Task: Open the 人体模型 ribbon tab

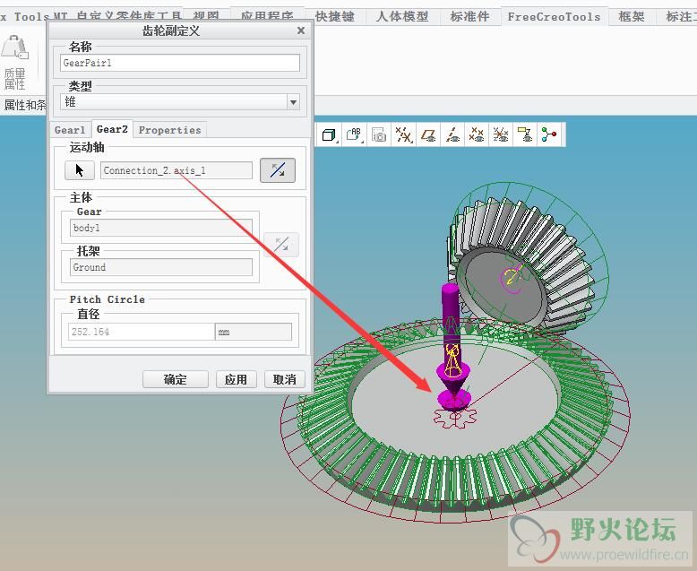Action: pyautogui.click(x=402, y=17)
